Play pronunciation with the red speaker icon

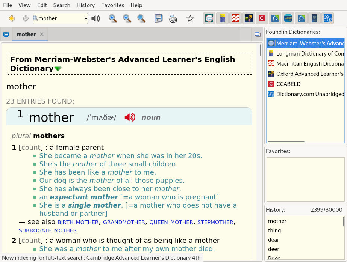[x=130, y=117]
